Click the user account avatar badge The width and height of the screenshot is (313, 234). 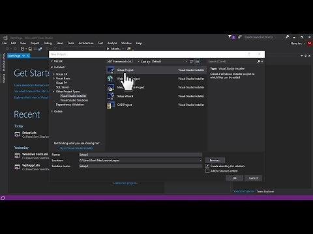click(x=310, y=44)
